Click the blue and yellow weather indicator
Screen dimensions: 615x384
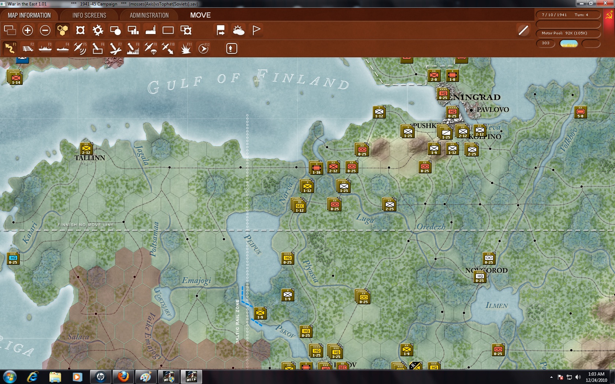pos(569,44)
